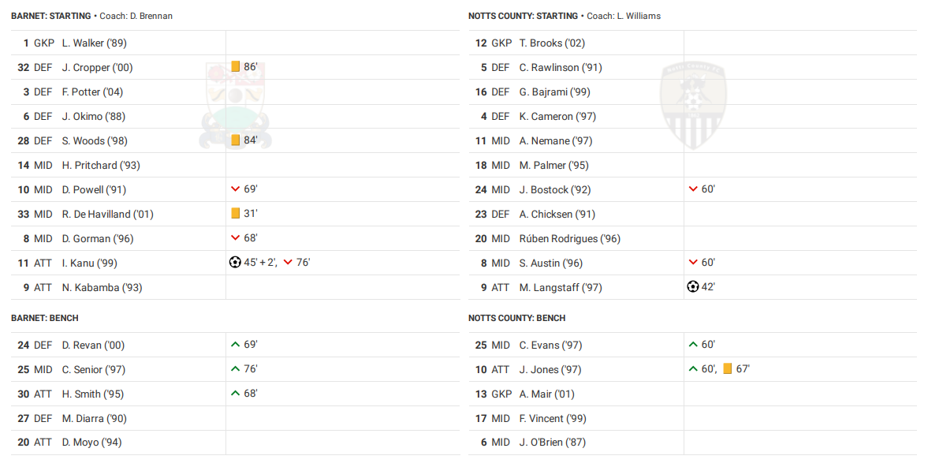This screenshot has height=467, width=928.
Task: Click J. Cropper's yellow card icon
Action: [235, 67]
